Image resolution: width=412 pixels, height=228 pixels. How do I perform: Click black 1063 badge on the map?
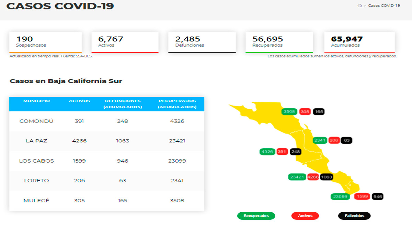coord(327,177)
